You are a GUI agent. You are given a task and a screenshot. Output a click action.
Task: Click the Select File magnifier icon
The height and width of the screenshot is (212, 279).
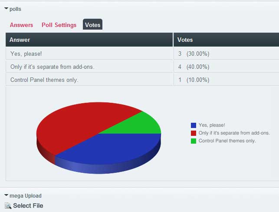[8, 206]
